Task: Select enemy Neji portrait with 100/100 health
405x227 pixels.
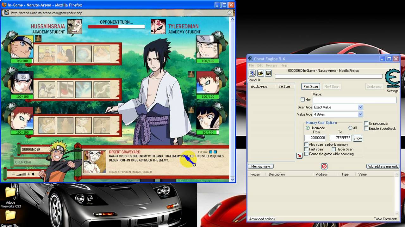Action: coord(207,46)
